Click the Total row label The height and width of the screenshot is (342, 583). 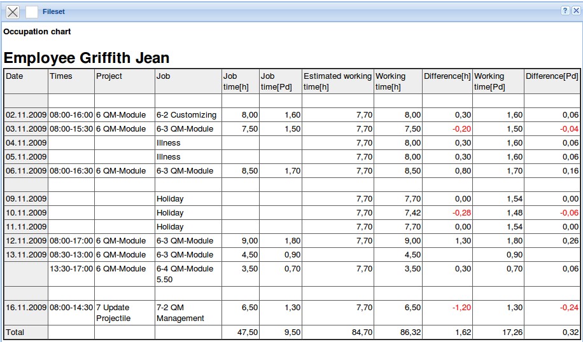[x=15, y=332]
